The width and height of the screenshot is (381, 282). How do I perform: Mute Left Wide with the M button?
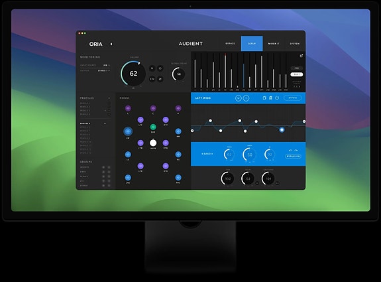(238, 98)
